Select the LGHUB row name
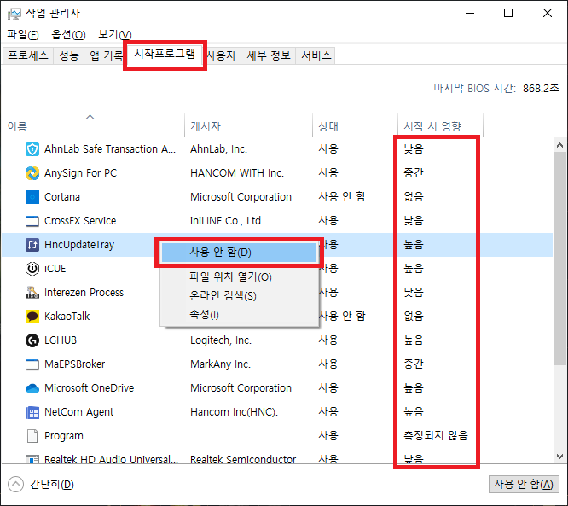Viewport: 568px width, 506px height. [61, 340]
